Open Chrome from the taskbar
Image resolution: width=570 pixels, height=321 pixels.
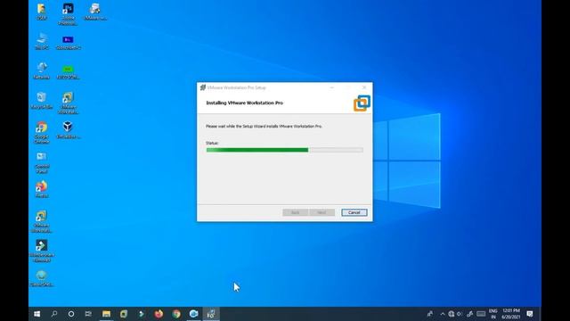pyautogui.click(x=176, y=314)
